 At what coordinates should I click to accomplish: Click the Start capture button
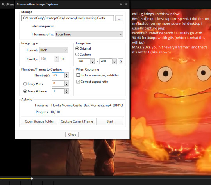[x=110, y=121]
